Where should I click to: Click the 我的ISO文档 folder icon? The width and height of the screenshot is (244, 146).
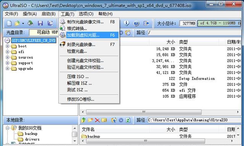pyautogui.click(x=14, y=128)
